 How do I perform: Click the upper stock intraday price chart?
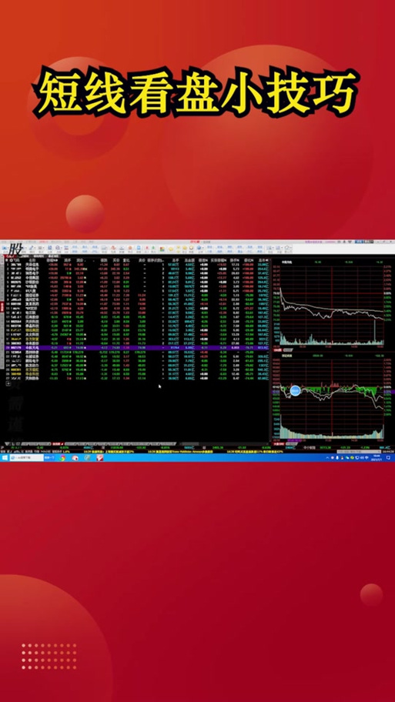tap(331, 306)
